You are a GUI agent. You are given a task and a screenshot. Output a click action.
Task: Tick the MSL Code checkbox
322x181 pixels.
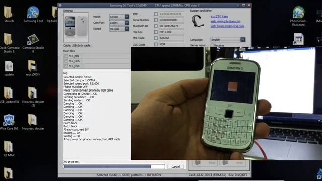tap(156, 38)
